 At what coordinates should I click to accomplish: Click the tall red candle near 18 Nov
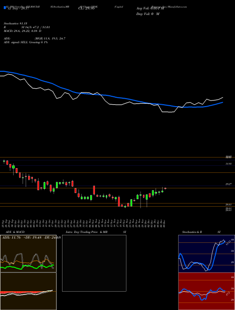pyautogui.click(x=119, y=201)
